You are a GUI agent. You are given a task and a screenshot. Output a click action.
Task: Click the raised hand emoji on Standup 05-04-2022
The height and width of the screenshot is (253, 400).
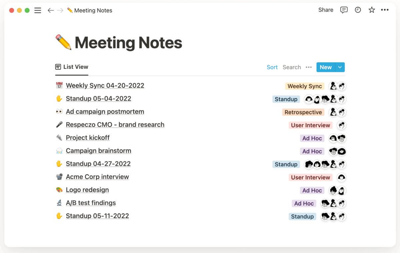59,99
